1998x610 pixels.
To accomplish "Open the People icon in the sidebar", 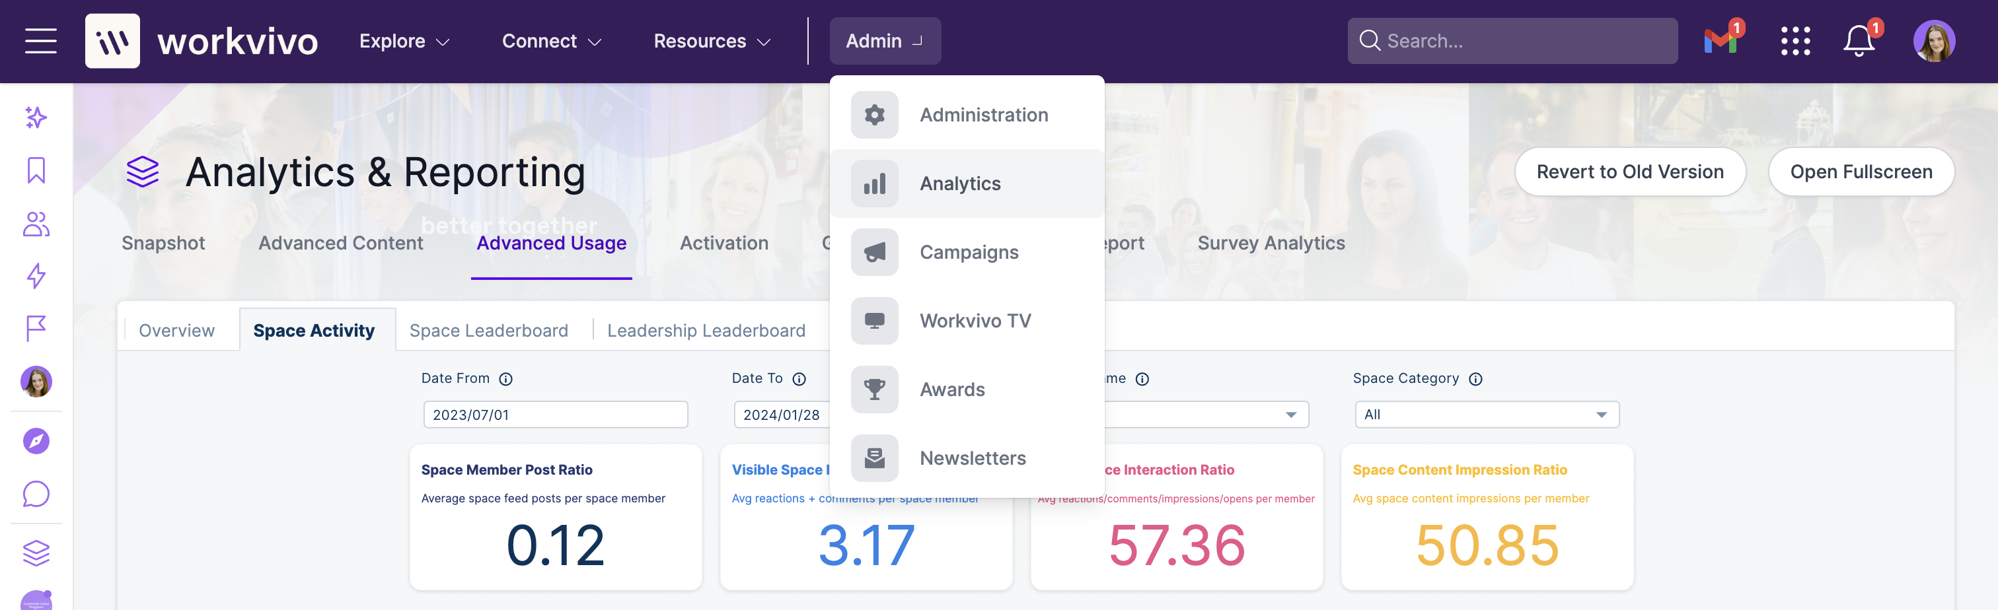I will click(x=35, y=224).
